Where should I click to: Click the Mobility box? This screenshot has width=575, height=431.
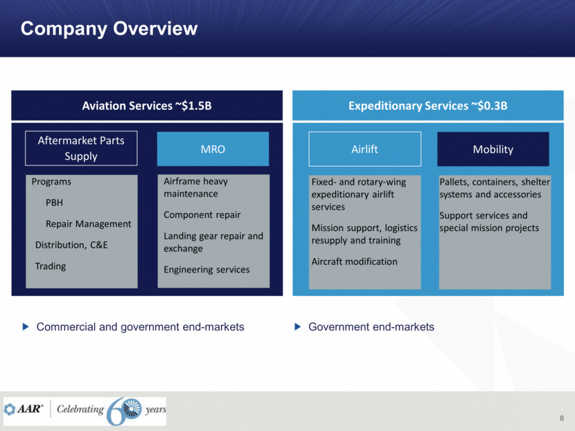click(x=493, y=149)
